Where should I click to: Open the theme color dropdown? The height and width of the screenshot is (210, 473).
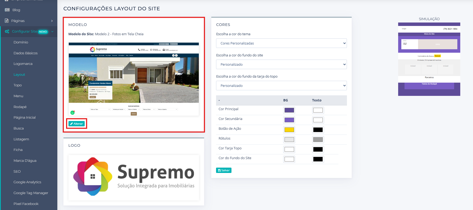tap(281, 43)
